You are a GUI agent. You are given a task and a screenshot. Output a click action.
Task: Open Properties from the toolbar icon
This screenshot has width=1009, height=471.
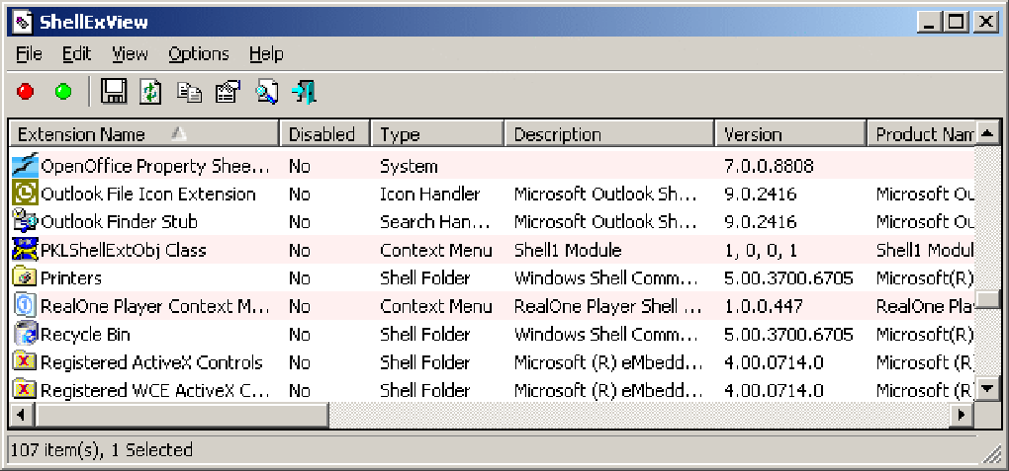pyautogui.click(x=228, y=92)
